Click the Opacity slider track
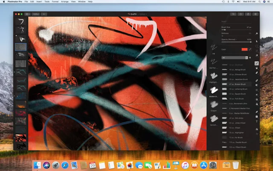The height and width of the screenshot is (171, 273). tap(236, 42)
